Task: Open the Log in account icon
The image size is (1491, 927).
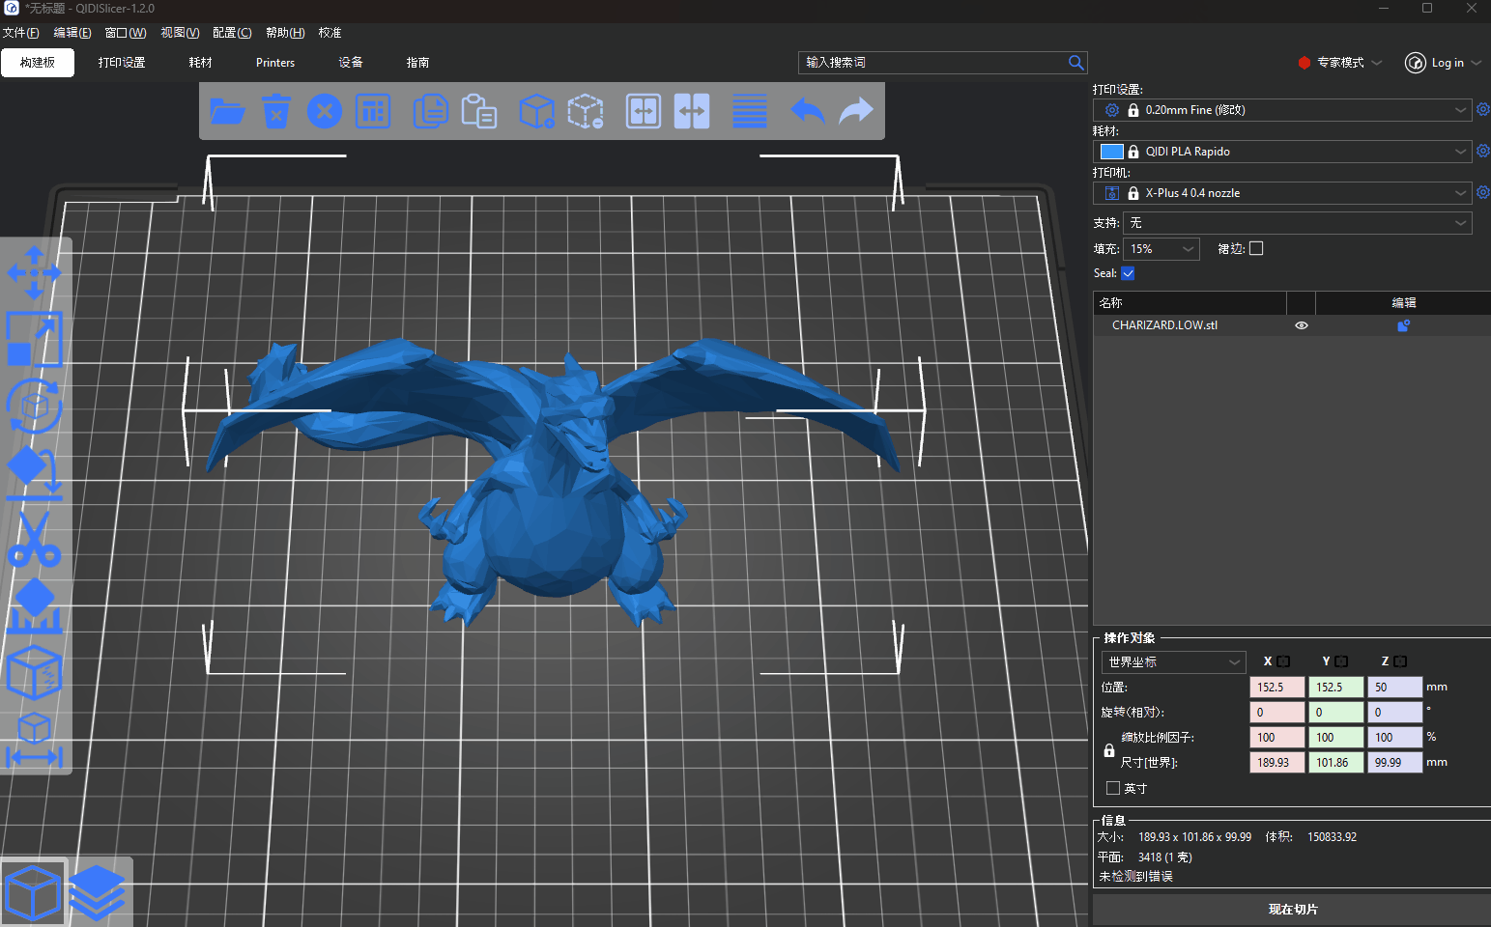Action: [x=1415, y=63]
